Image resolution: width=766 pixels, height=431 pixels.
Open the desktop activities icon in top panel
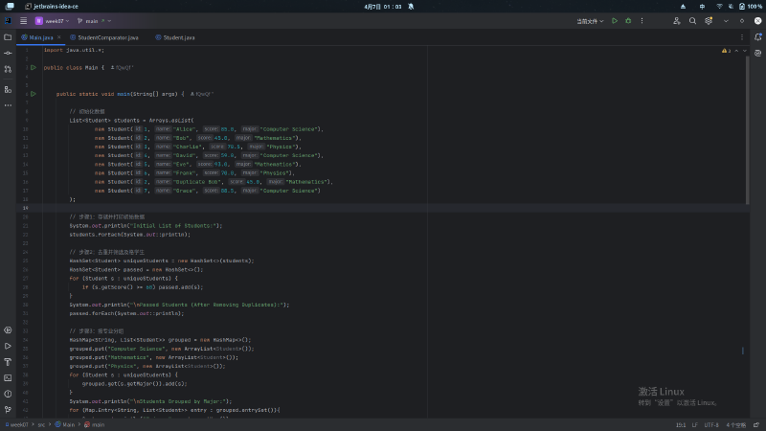(10, 7)
